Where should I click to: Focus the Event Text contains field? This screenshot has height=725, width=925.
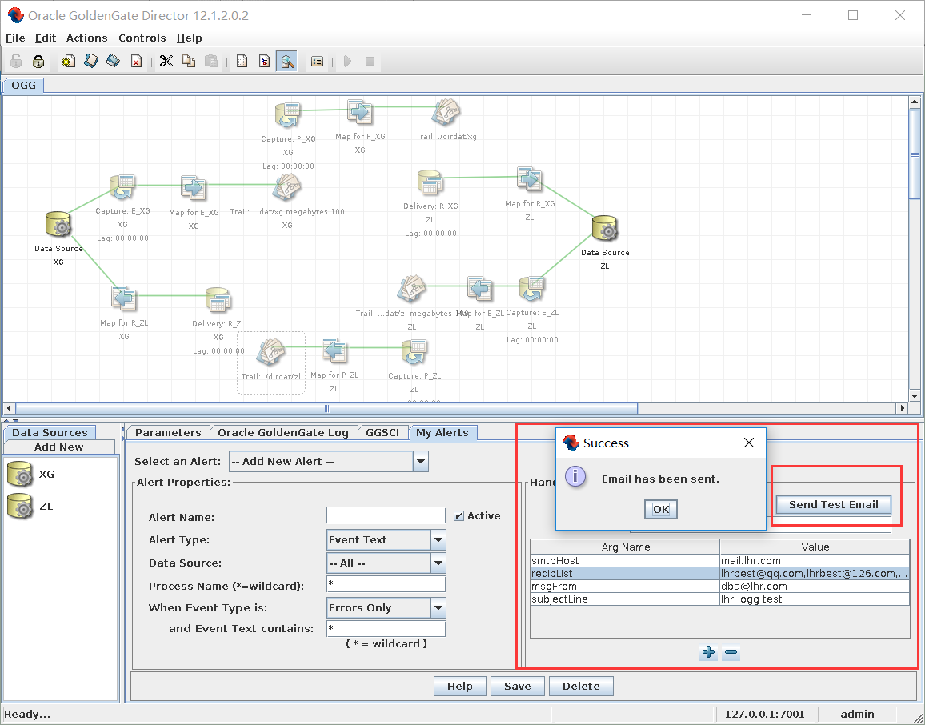386,628
